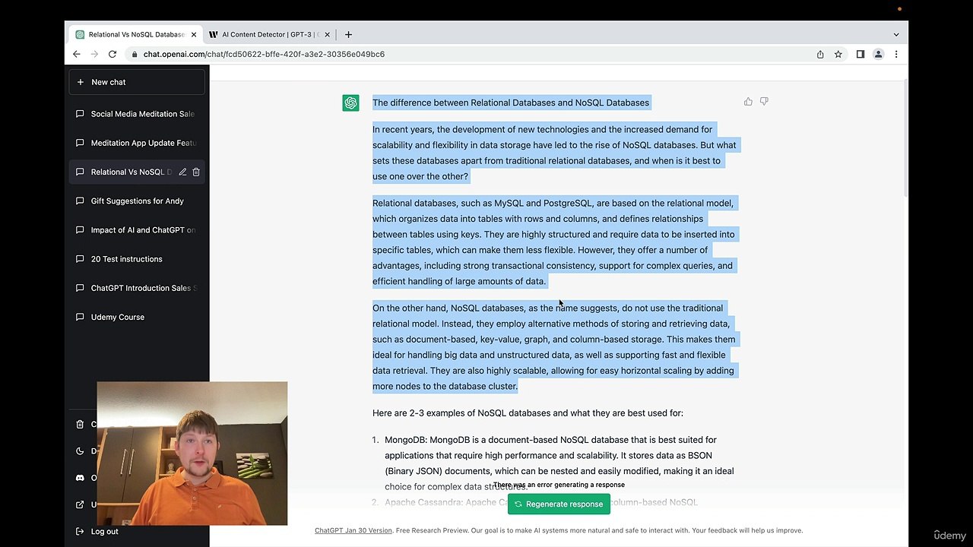Image resolution: width=973 pixels, height=547 pixels.
Task: Click the external link updates icon
Action: (x=80, y=504)
